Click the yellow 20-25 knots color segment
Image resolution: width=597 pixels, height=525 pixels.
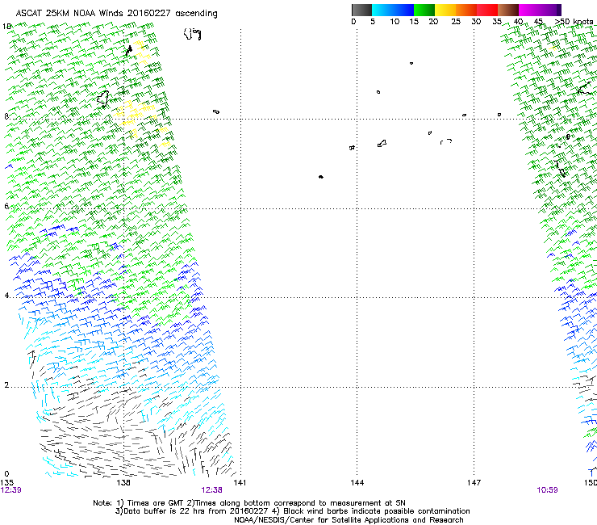[445, 10]
